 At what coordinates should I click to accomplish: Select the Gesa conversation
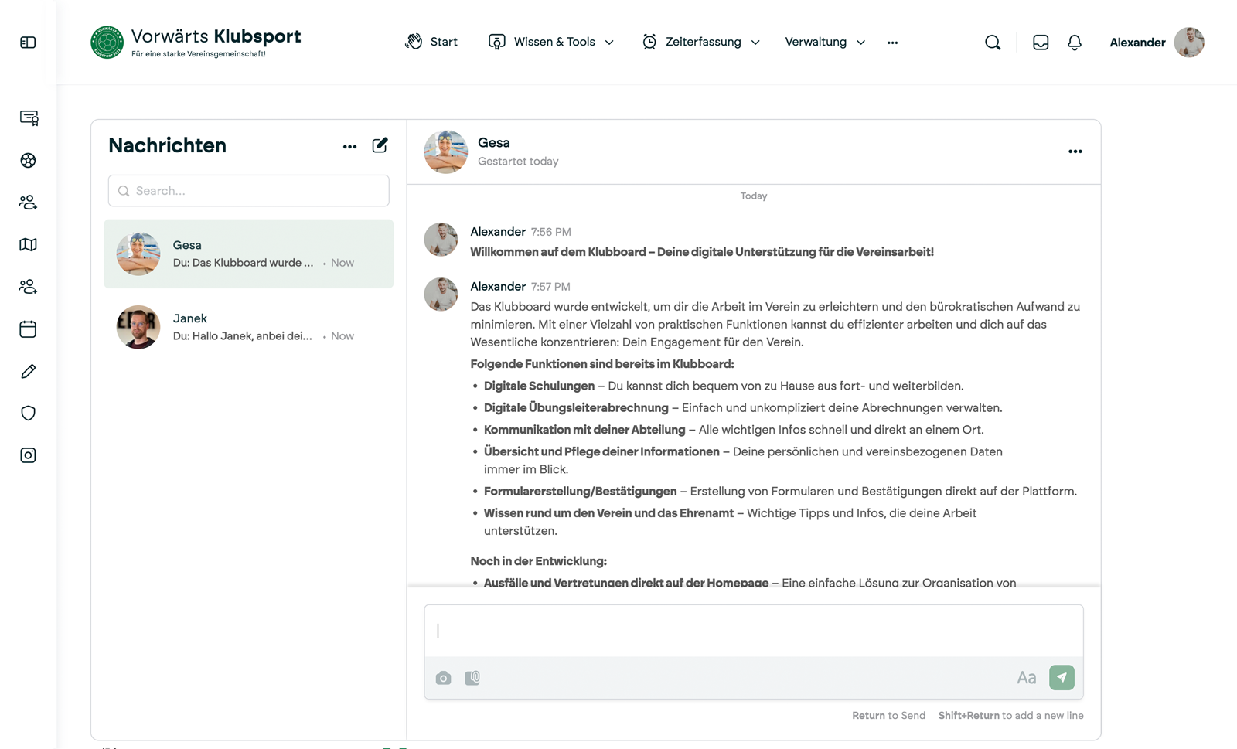[248, 254]
